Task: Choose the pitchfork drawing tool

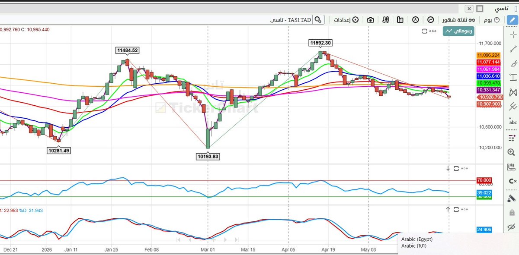Action: [x=513, y=106]
